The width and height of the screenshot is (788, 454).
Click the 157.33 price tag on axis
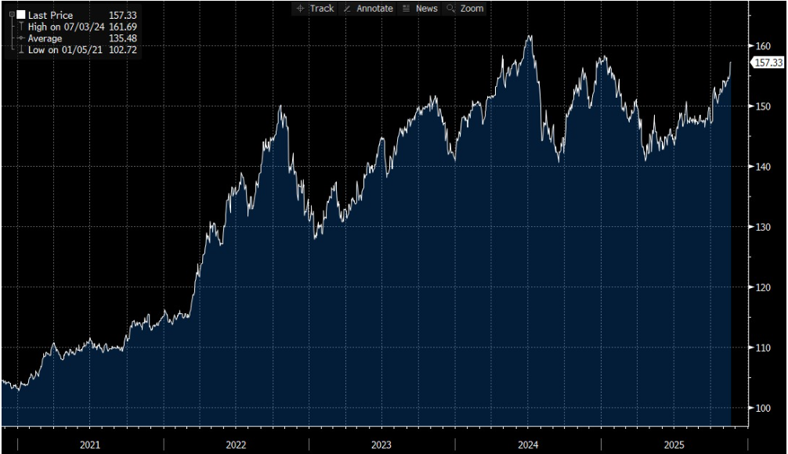[x=768, y=63]
